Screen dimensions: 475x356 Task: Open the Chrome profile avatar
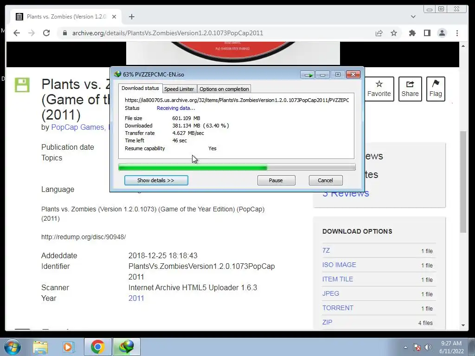coord(442,33)
